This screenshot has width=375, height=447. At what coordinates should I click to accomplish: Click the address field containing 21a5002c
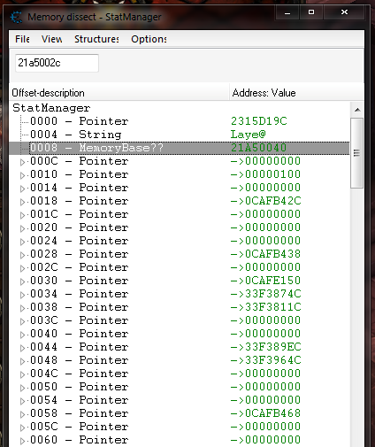(x=57, y=63)
